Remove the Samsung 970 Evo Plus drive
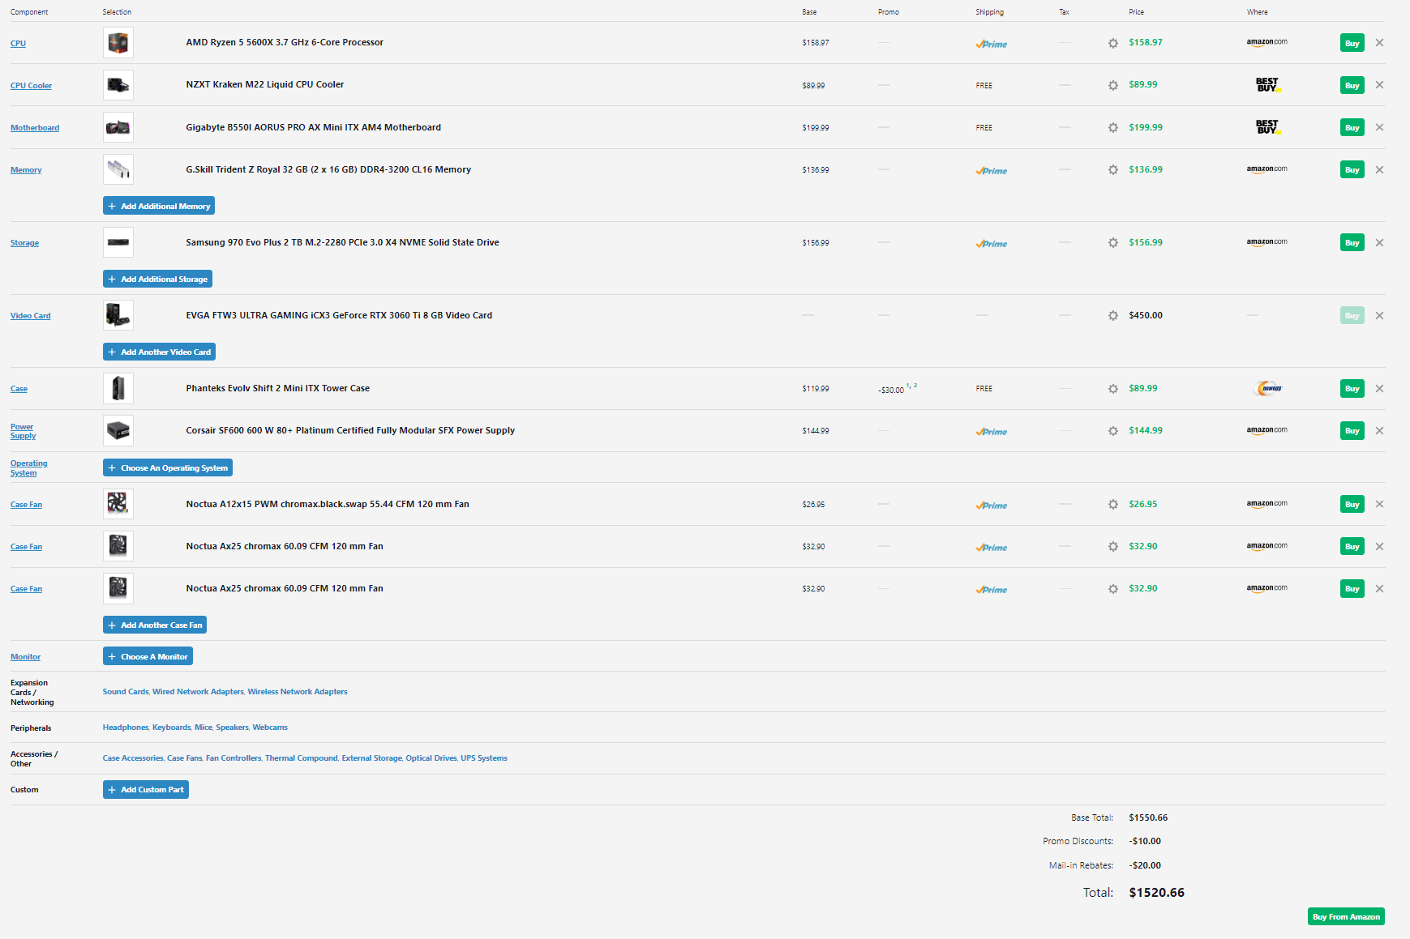Screen dimensions: 1410x939 [x=1379, y=242]
